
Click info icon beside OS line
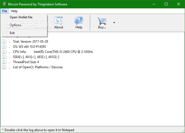(x=4, y=47)
